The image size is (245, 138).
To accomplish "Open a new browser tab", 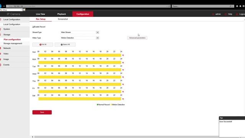I will pos(24,10).
